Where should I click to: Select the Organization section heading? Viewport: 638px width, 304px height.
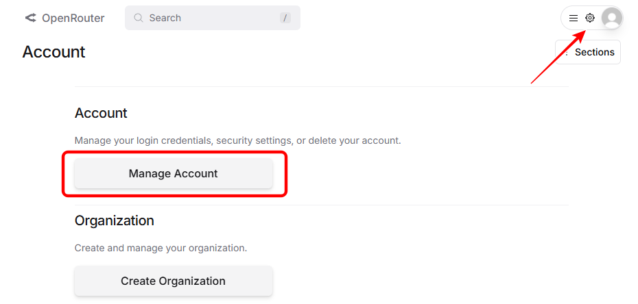click(x=114, y=220)
